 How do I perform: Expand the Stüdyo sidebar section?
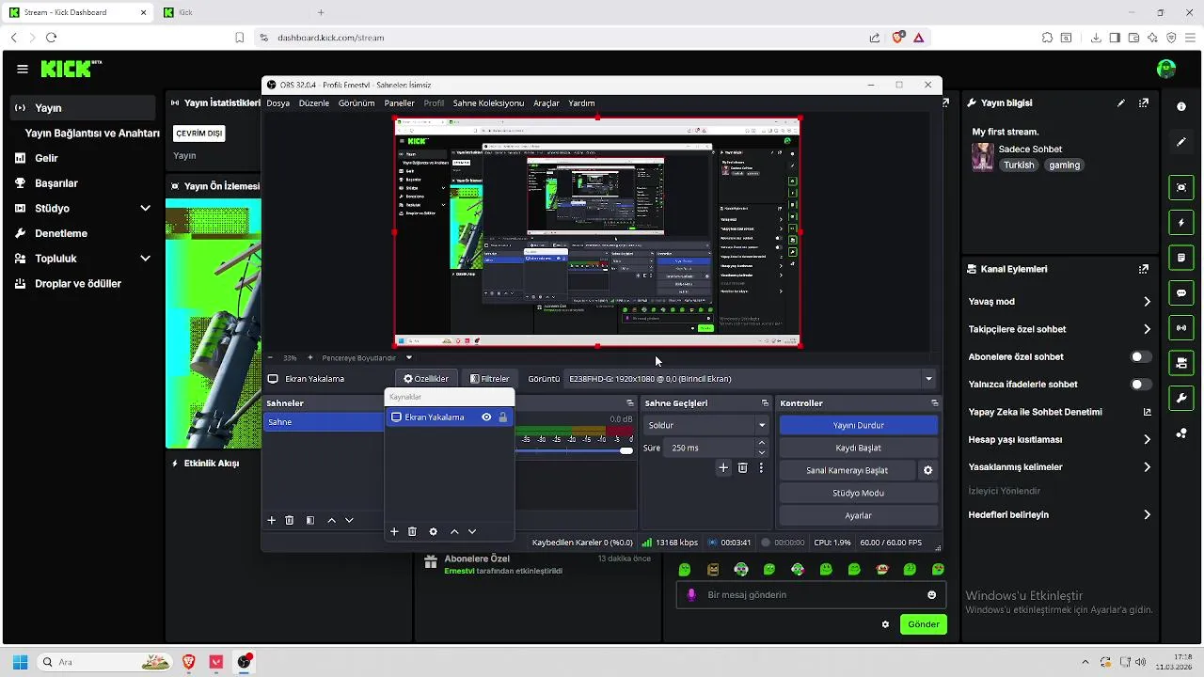[145, 209]
